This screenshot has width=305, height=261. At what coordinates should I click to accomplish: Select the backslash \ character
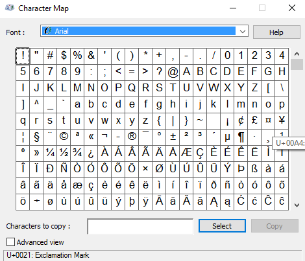(x=282, y=89)
